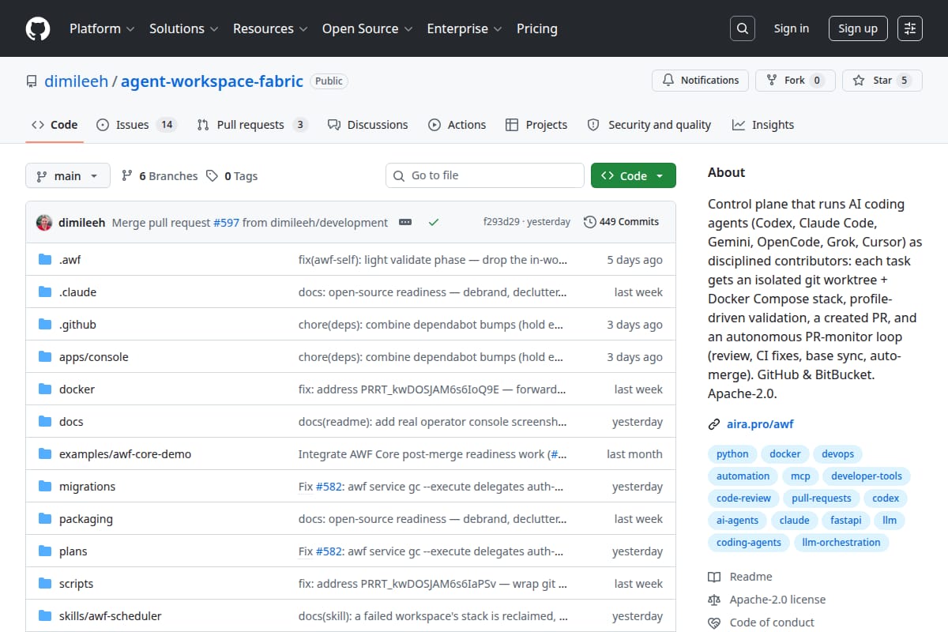The width and height of the screenshot is (948, 632).
Task: Click folder icon for apps/console
Action: [x=45, y=357]
